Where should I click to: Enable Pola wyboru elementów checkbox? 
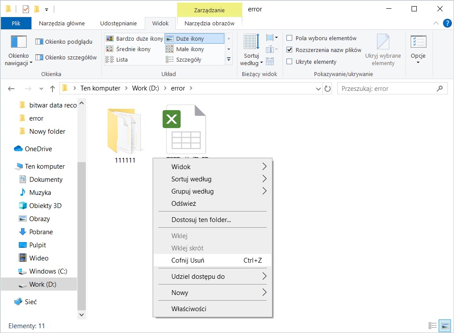pyautogui.click(x=289, y=38)
